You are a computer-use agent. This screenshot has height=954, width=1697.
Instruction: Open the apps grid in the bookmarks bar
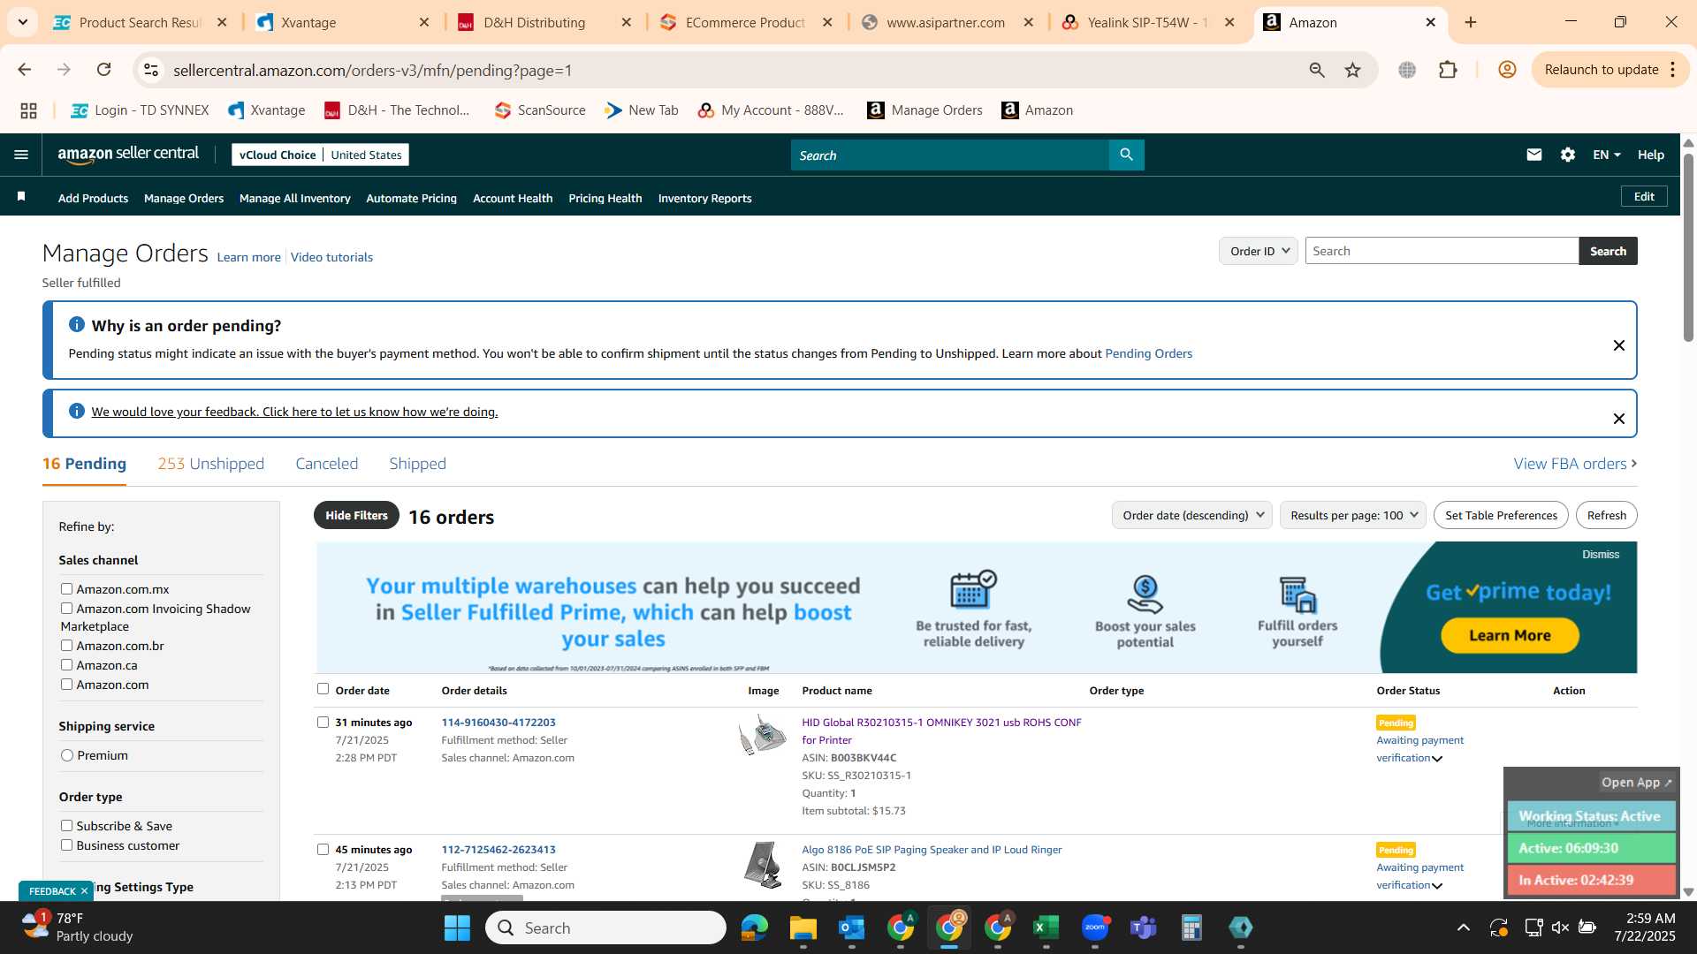(x=28, y=110)
